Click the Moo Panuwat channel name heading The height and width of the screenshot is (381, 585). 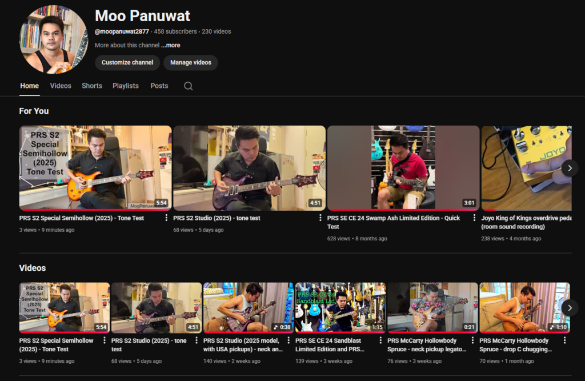(x=142, y=15)
